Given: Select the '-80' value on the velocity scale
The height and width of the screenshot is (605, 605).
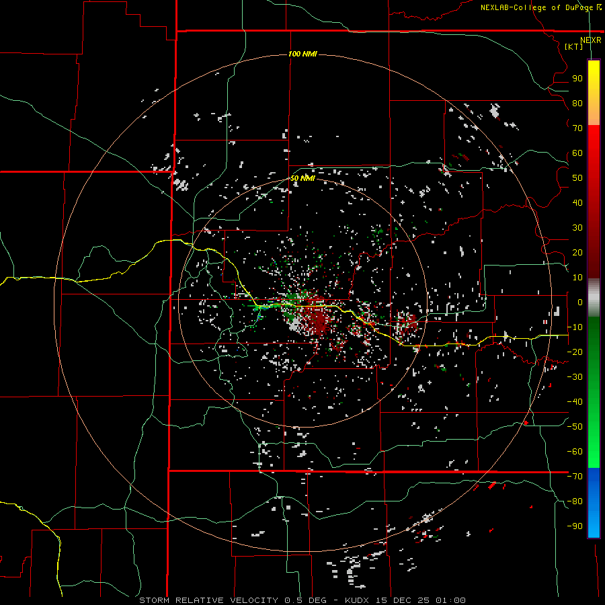Looking at the screenshot, I should pyautogui.click(x=575, y=501).
